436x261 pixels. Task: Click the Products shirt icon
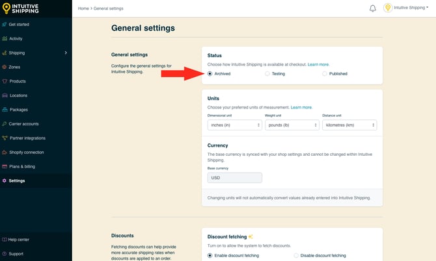pyautogui.click(x=5, y=81)
